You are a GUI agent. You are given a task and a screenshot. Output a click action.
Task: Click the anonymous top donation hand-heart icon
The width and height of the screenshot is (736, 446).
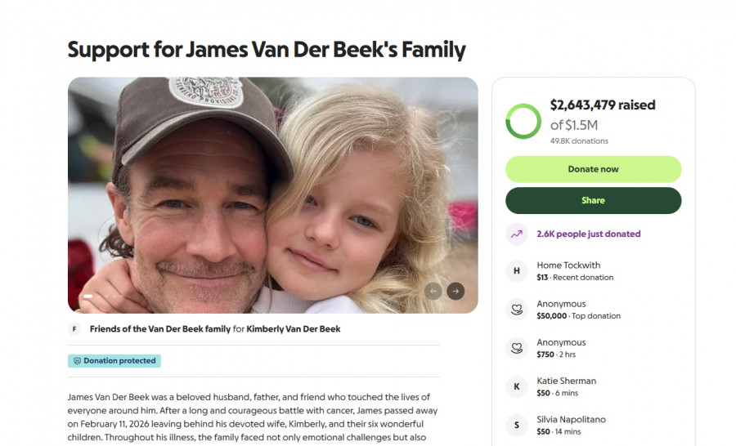tap(516, 310)
